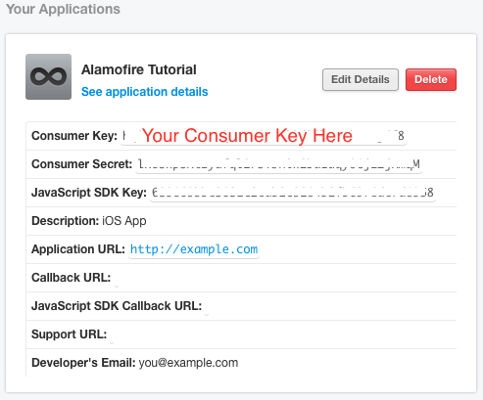This screenshot has height=400, width=483.
Task: Click the Your Applications heading
Action: click(63, 9)
